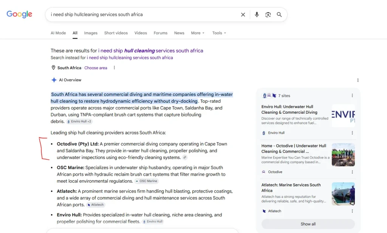Open the Octodive team photo thumbnail

click(343, 154)
